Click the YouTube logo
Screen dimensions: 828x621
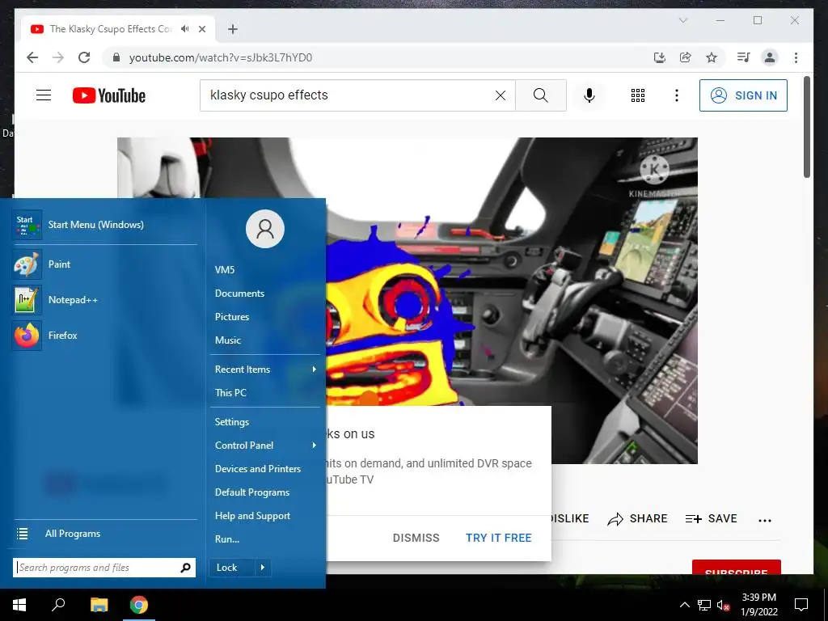pos(109,95)
